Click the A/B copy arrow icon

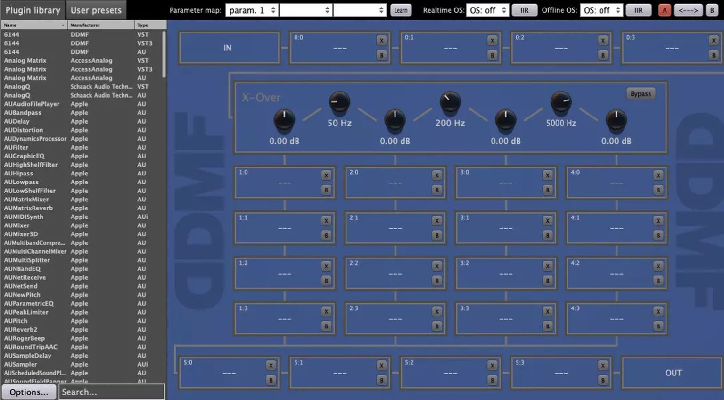coord(688,10)
